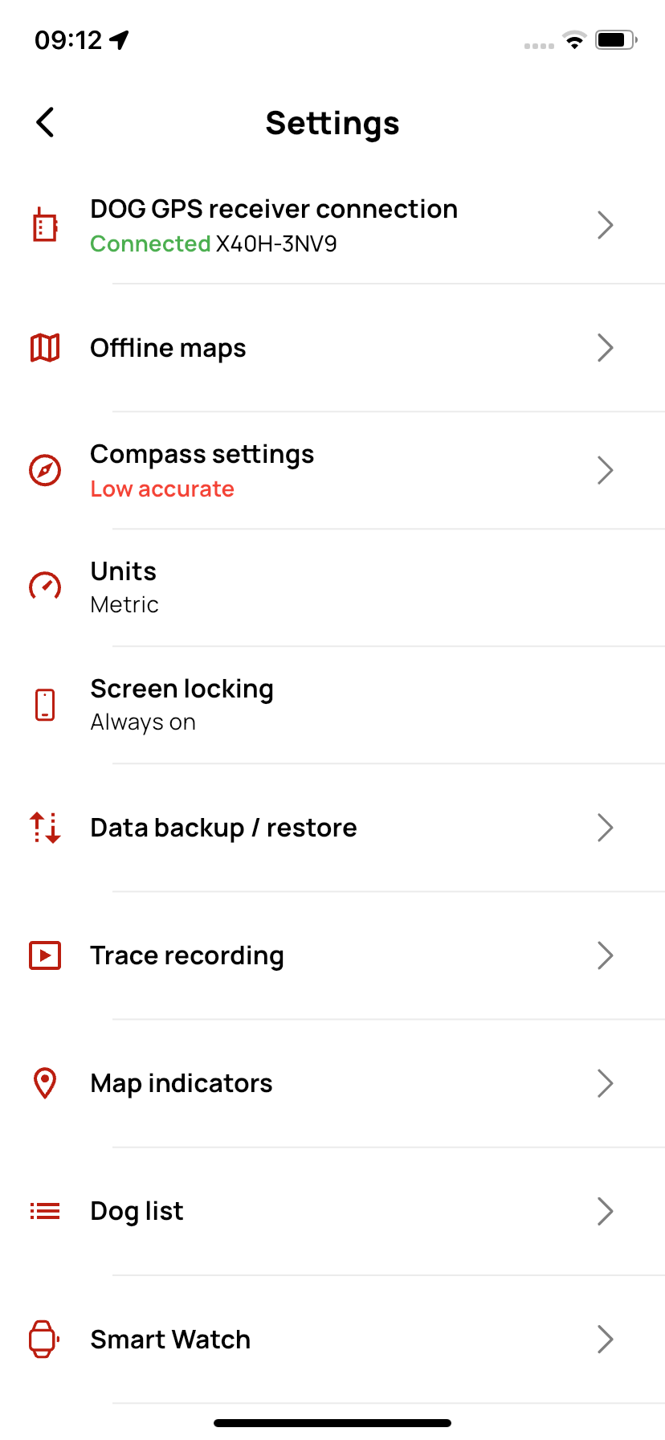Open the Smart Watch settings link

pyautogui.click(x=170, y=1340)
